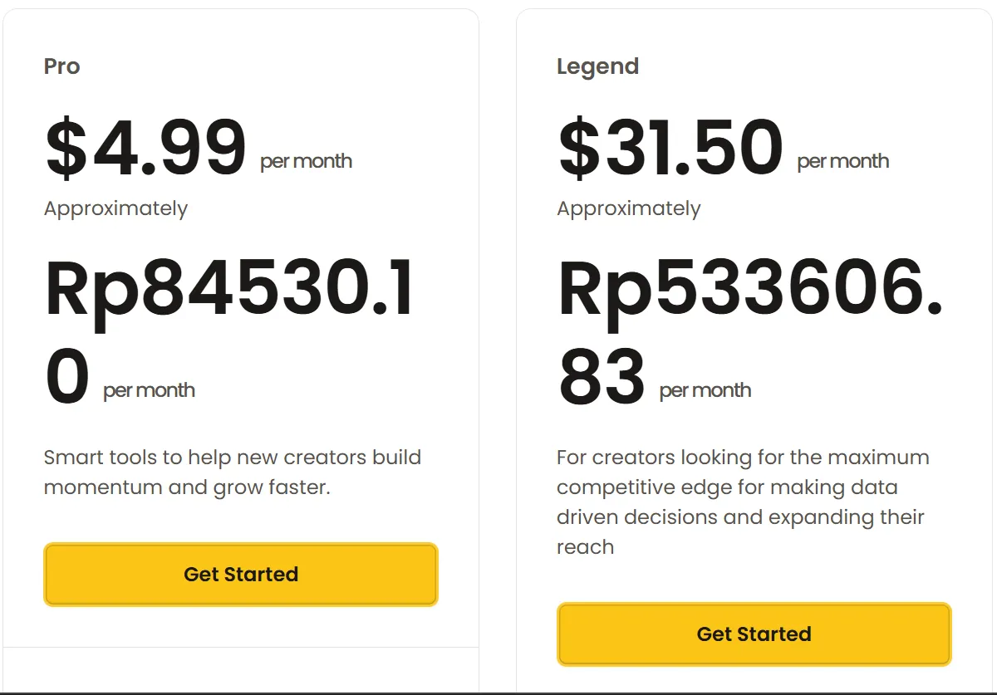Click the Pro card area below the divider line
Viewport: 997px width, 695px height.
coord(241,669)
